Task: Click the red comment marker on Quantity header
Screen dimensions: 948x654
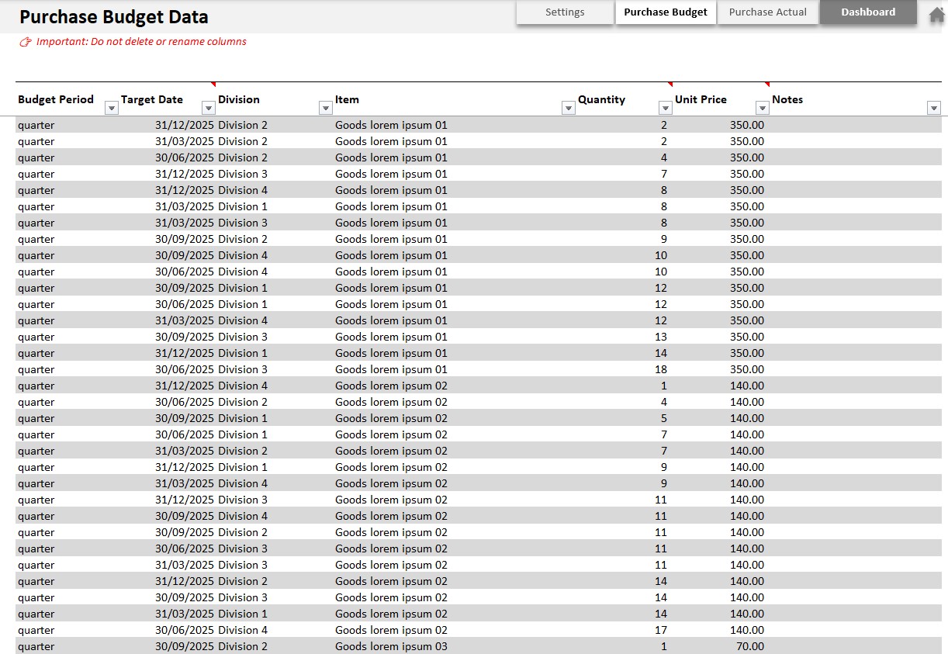Action: [670, 84]
